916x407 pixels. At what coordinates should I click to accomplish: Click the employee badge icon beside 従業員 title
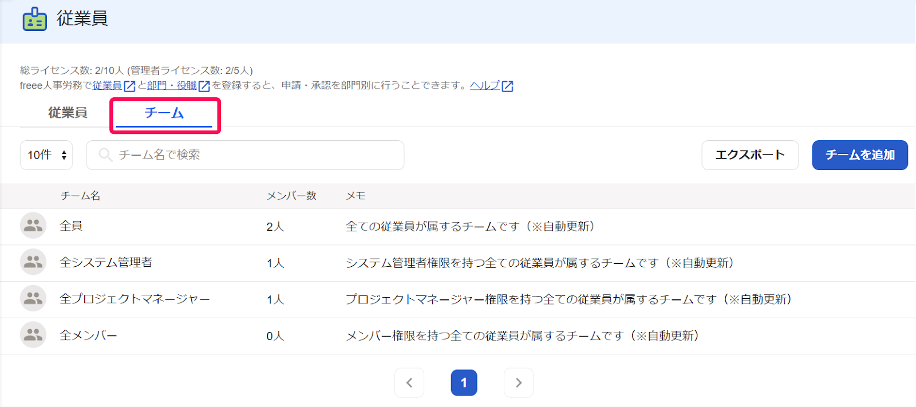click(x=34, y=19)
